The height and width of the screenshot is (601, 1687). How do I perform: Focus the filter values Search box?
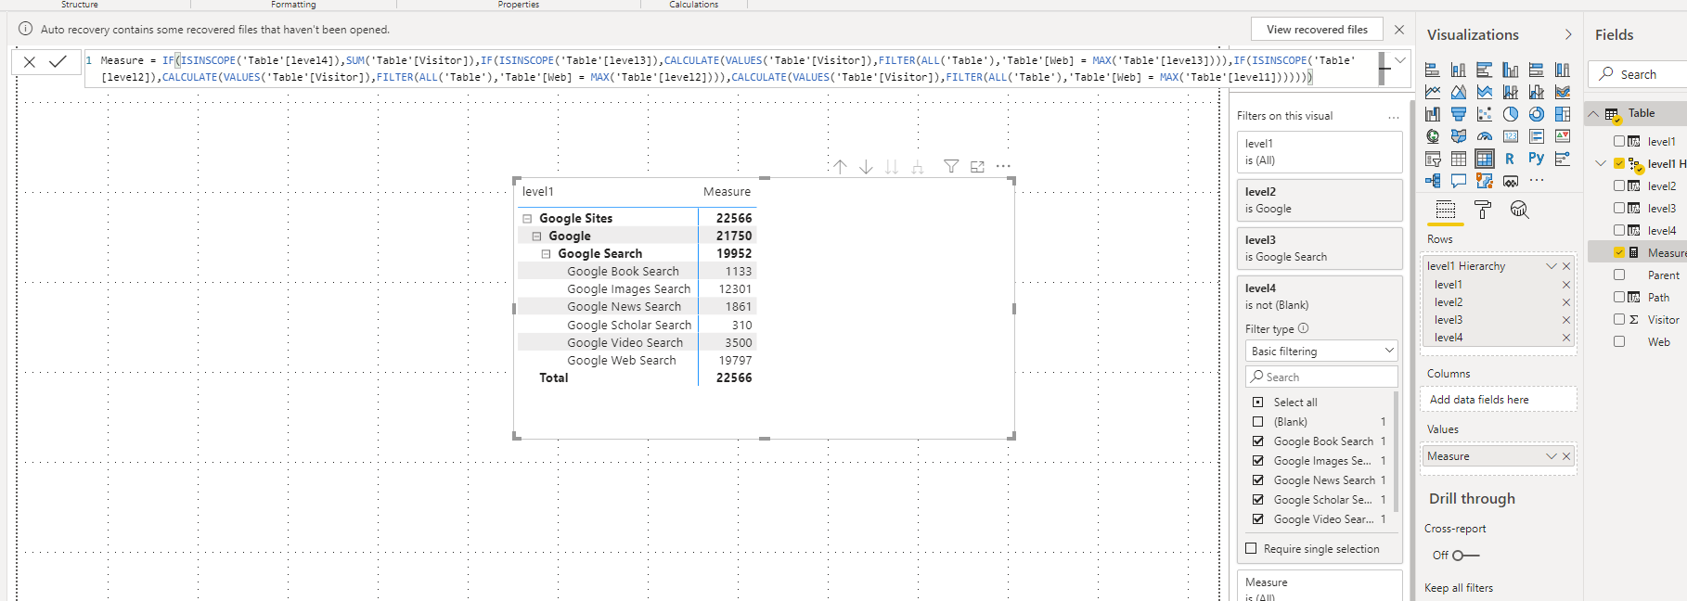[1321, 377]
